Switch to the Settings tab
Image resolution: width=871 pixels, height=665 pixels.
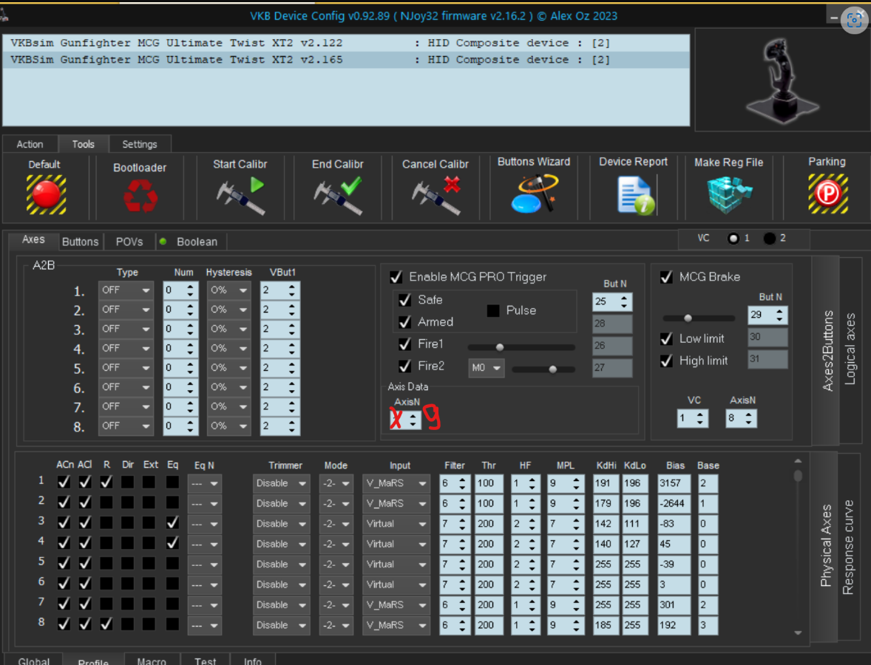(x=140, y=144)
